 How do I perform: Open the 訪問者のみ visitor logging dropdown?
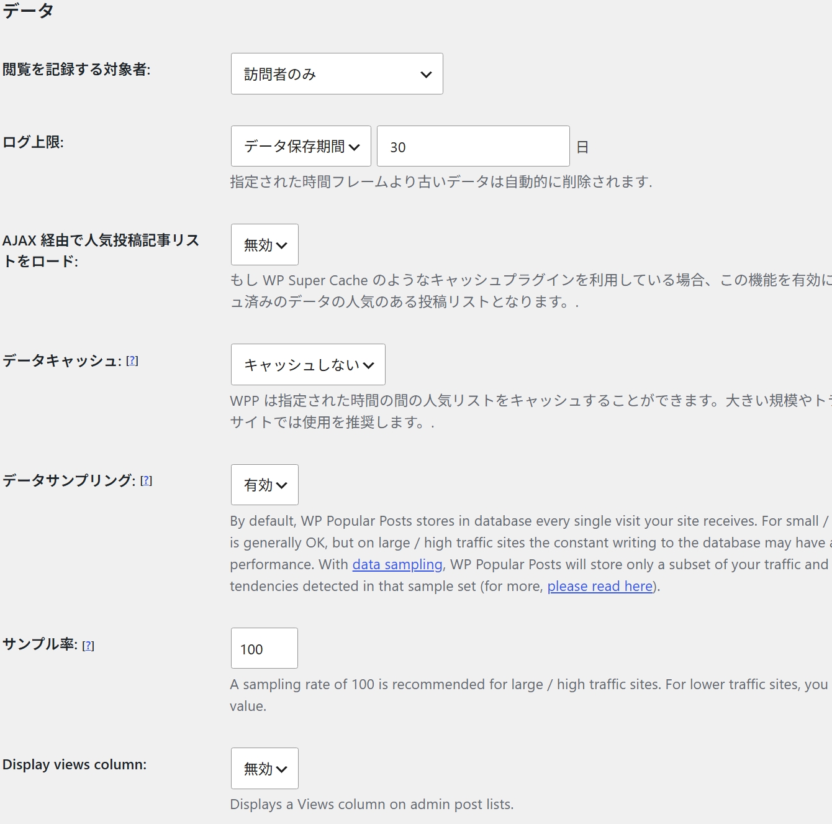pos(337,74)
